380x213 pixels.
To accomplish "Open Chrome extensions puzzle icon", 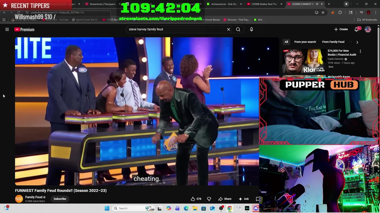I will click(340, 12).
